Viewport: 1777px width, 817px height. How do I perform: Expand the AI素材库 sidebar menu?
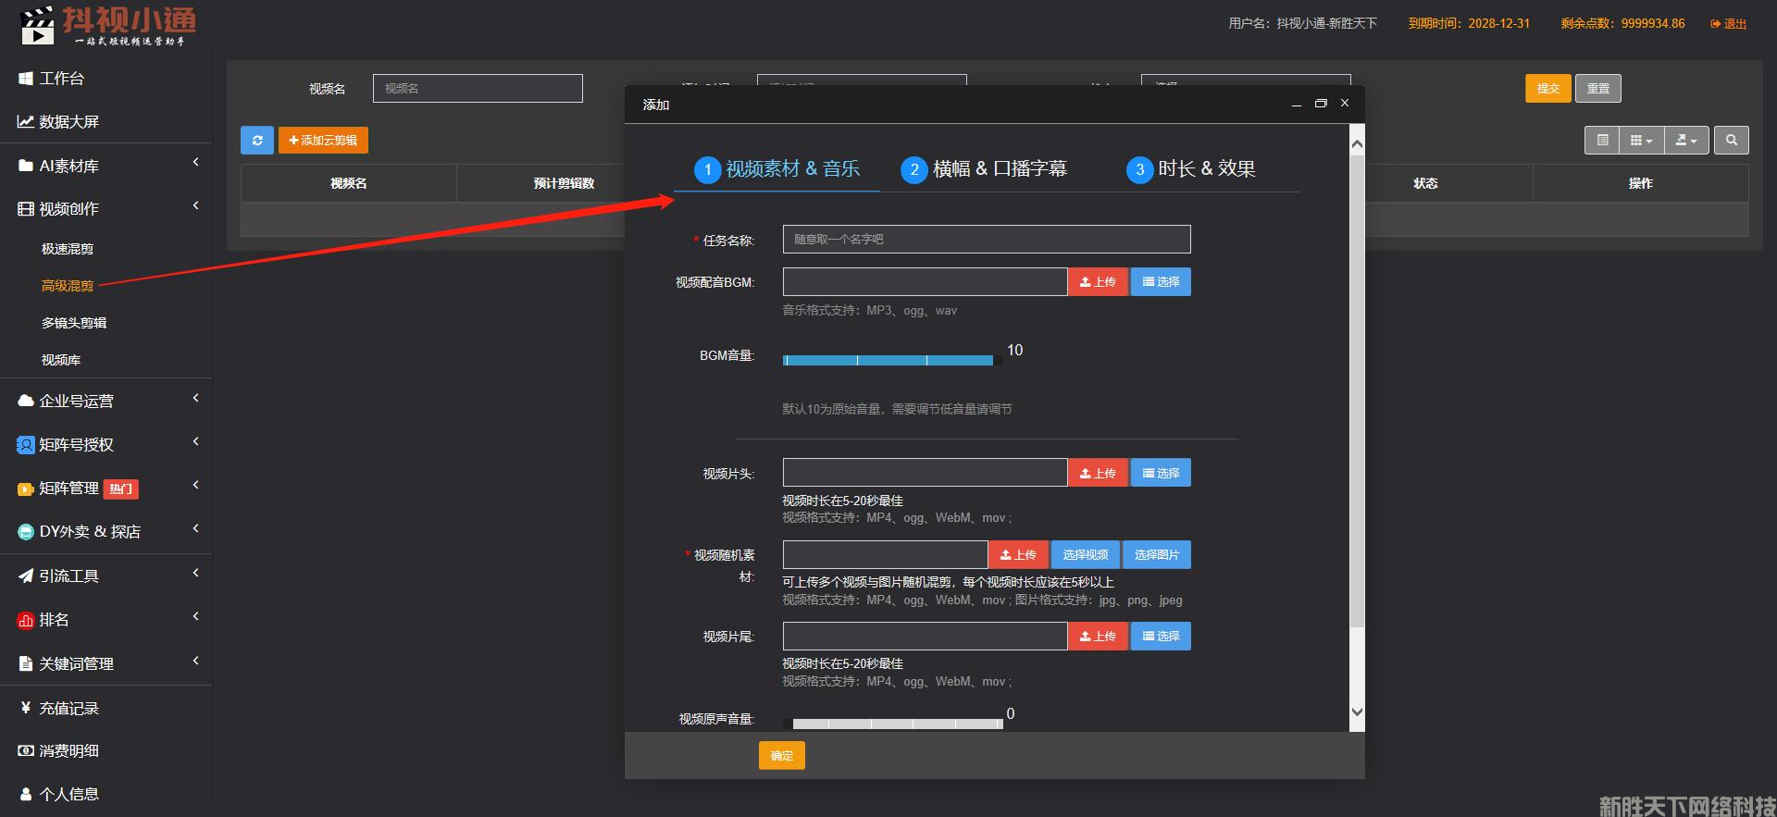point(68,166)
